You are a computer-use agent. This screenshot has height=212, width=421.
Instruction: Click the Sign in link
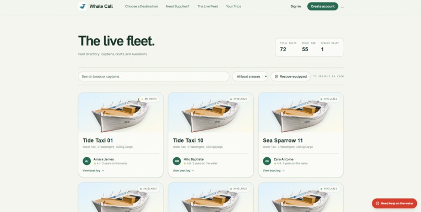click(296, 6)
